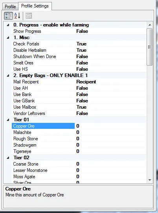
Task: Switch to Categorized view icon
Action: (x=8, y=16)
